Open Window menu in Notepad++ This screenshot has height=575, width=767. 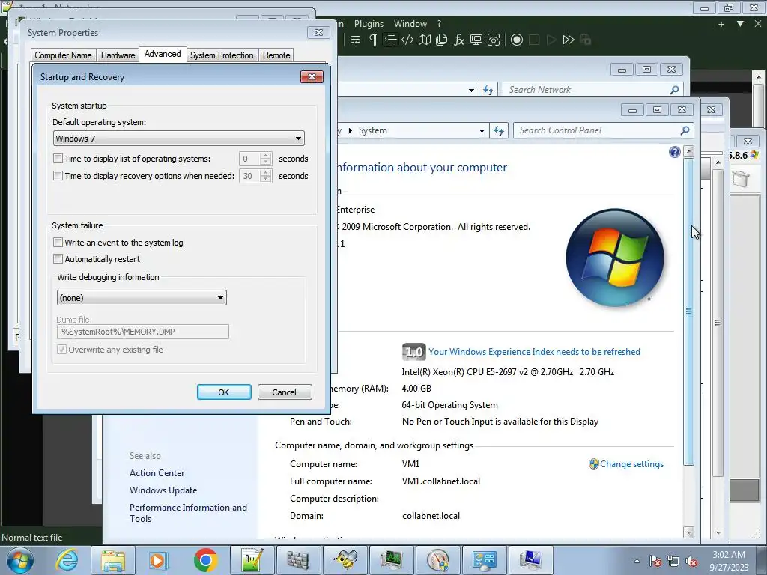point(410,24)
